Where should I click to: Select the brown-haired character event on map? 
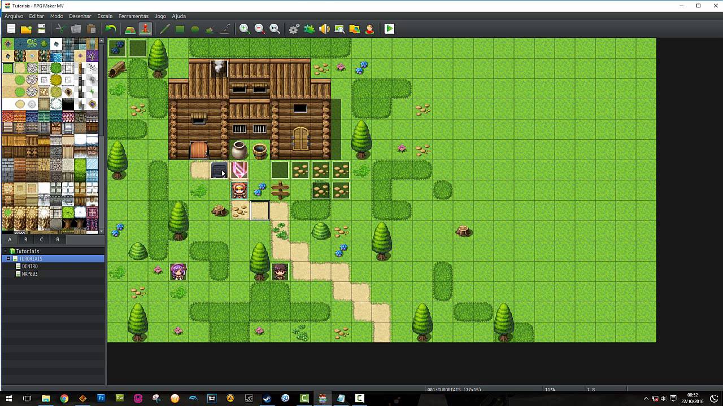tap(280, 272)
